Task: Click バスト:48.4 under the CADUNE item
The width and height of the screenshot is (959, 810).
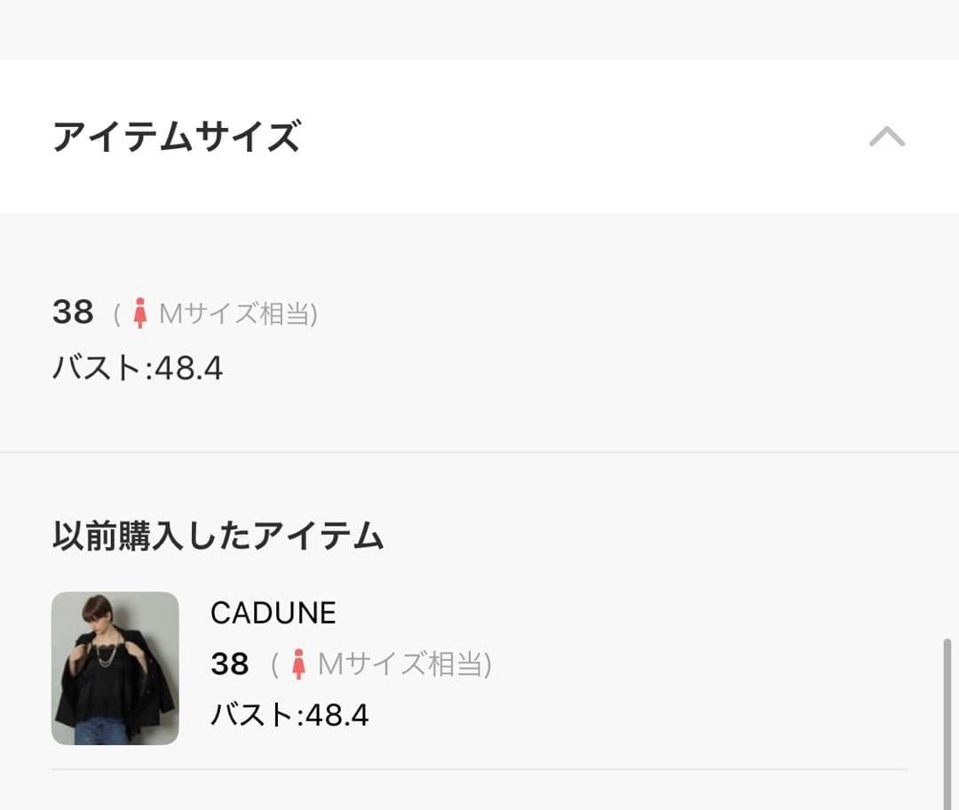Action: click(x=293, y=714)
